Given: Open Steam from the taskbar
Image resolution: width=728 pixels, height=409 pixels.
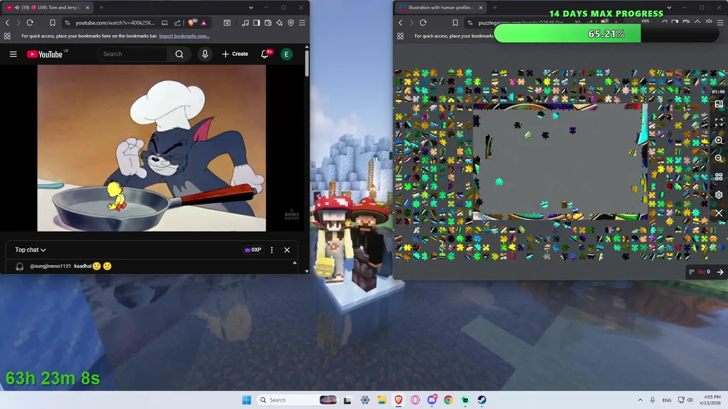Looking at the screenshot, I should pos(482,400).
